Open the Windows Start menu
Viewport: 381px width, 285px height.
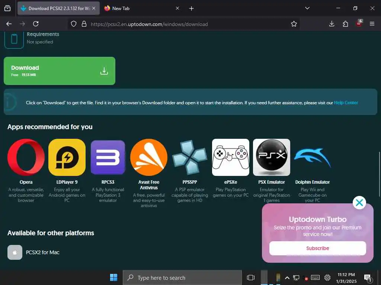coord(113,277)
